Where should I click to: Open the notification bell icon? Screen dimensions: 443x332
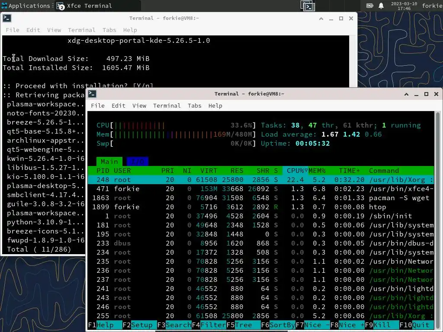pyautogui.click(x=381, y=6)
